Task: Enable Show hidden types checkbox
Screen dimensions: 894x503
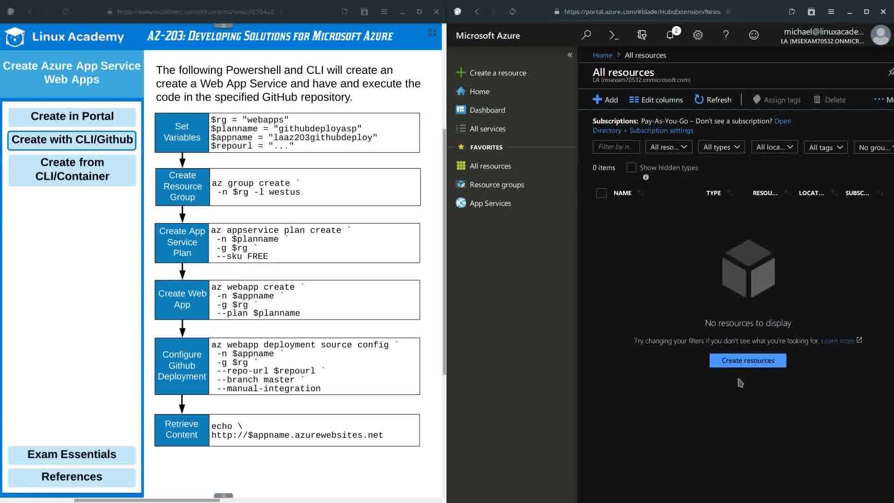Action: [631, 168]
